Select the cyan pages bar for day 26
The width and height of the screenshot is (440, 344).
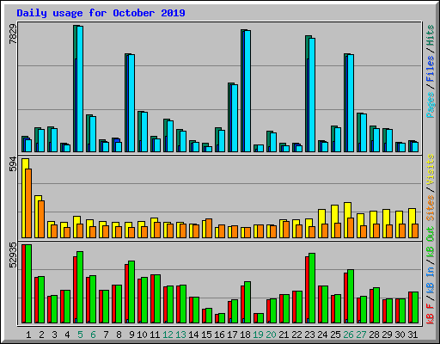point(351,103)
